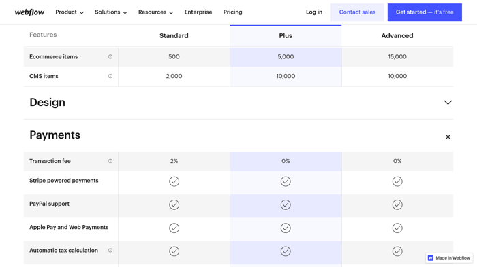Click the 2,000 CMS items value

pyautogui.click(x=174, y=76)
